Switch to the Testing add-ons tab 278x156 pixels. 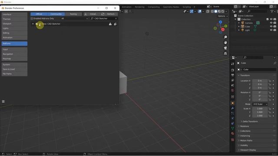click(73, 14)
